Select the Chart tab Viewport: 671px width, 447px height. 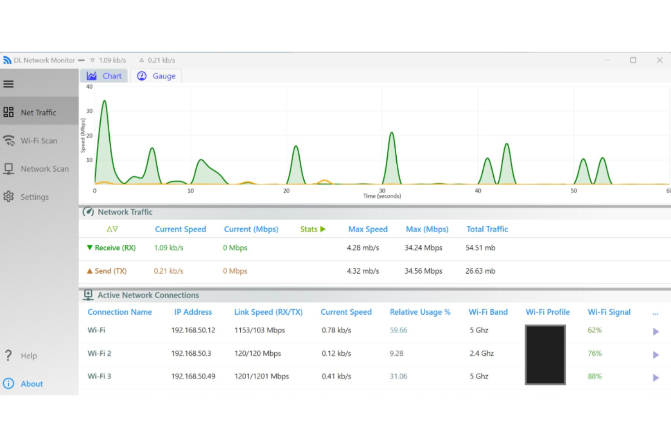[104, 76]
